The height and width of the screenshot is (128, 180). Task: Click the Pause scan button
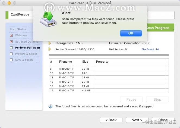[x=131, y=99]
